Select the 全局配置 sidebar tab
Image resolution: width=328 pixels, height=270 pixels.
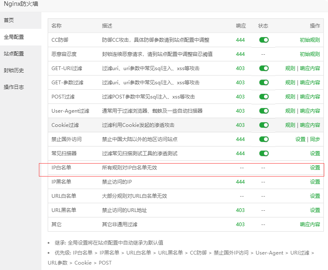[x=20, y=37]
